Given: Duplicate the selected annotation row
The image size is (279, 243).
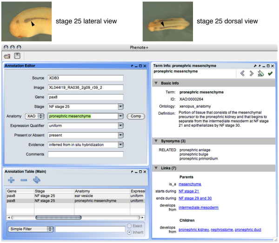Looking at the screenshot, I should [x=37, y=180].
